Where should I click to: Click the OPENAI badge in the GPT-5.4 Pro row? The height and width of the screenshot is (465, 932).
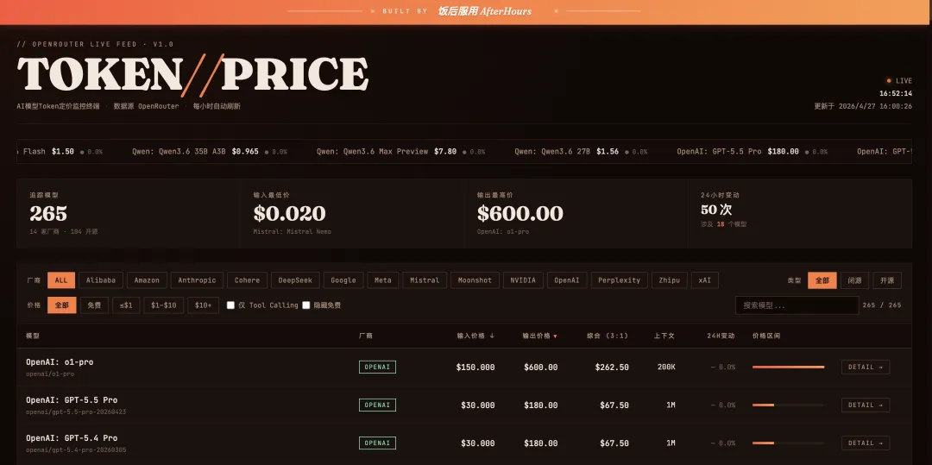coord(377,443)
